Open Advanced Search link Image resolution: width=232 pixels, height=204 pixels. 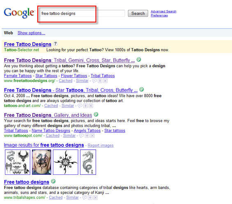pos(163,12)
